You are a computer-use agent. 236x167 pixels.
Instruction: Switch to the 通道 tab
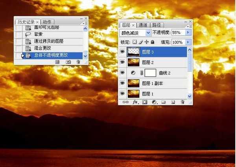[144, 25]
